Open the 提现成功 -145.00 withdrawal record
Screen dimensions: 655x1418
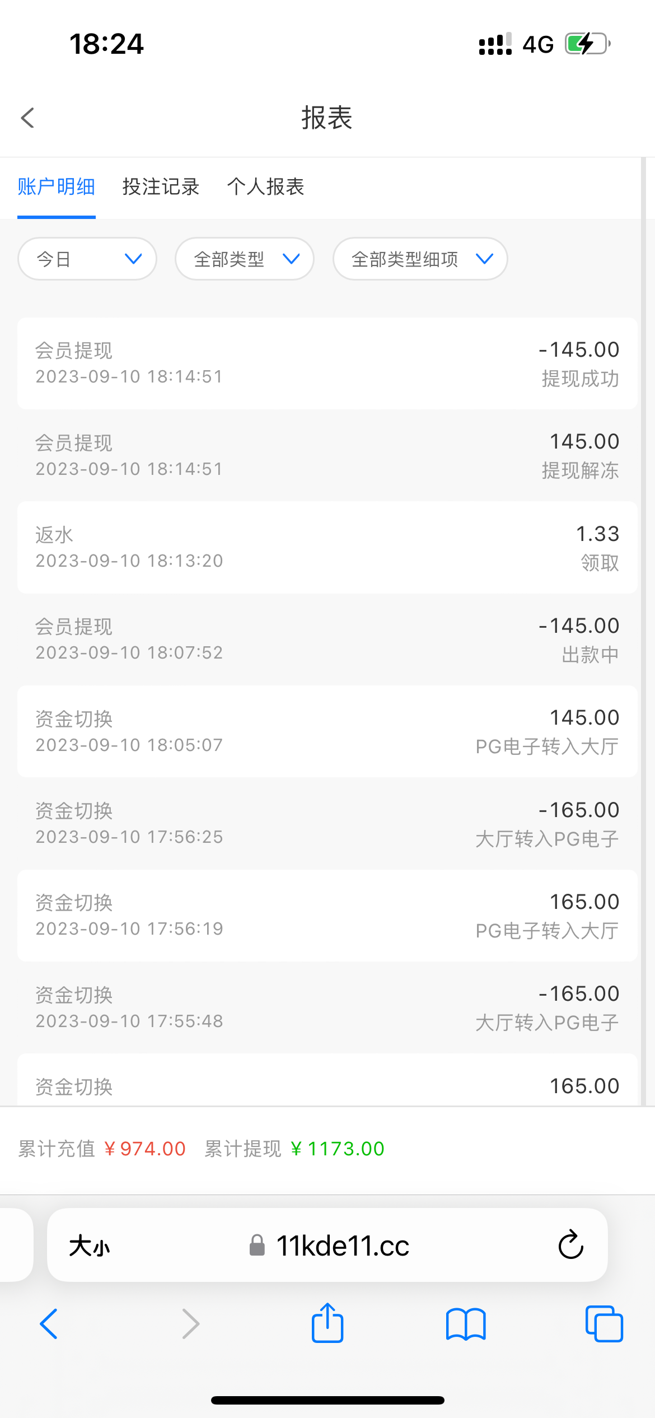[x=327, y=363]
